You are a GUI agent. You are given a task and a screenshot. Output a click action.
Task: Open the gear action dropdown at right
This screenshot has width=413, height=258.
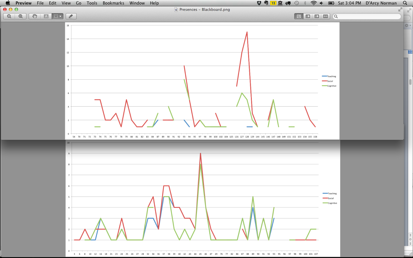[x=408, y=26]
